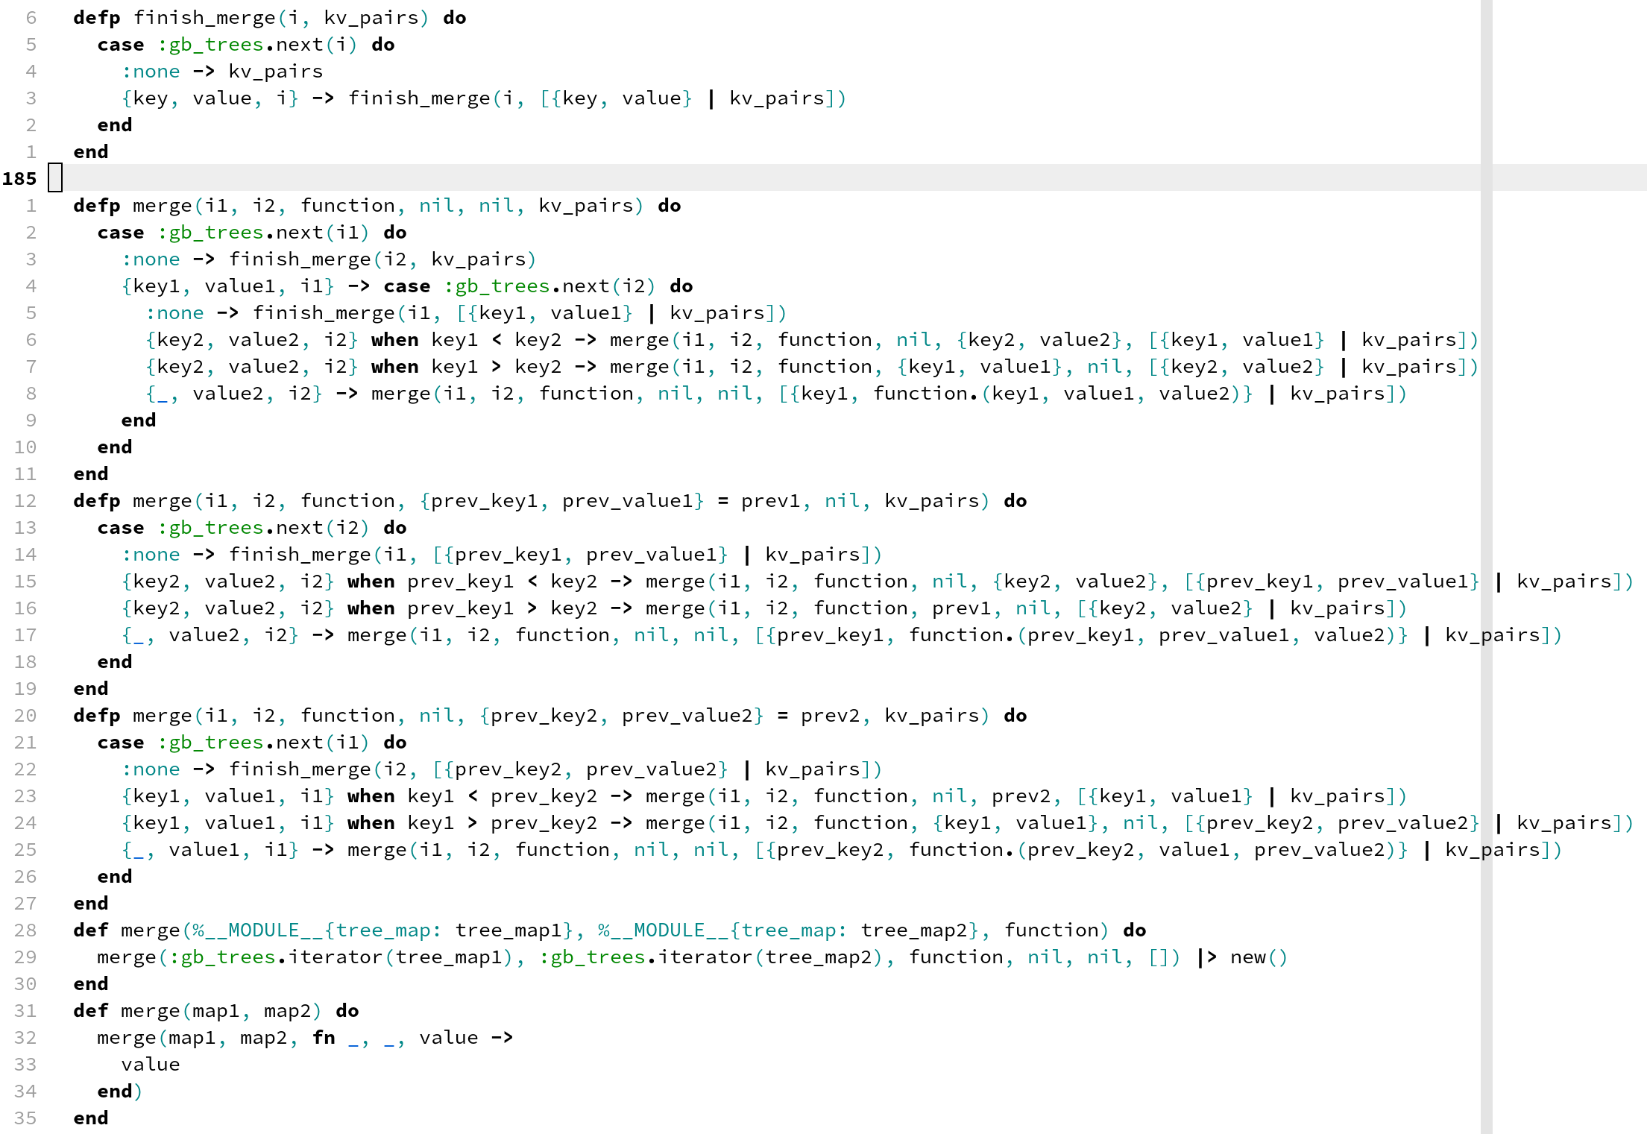Click 'when key1 < key2' guard clause
1647x1134 pixels.
(467, 340)
